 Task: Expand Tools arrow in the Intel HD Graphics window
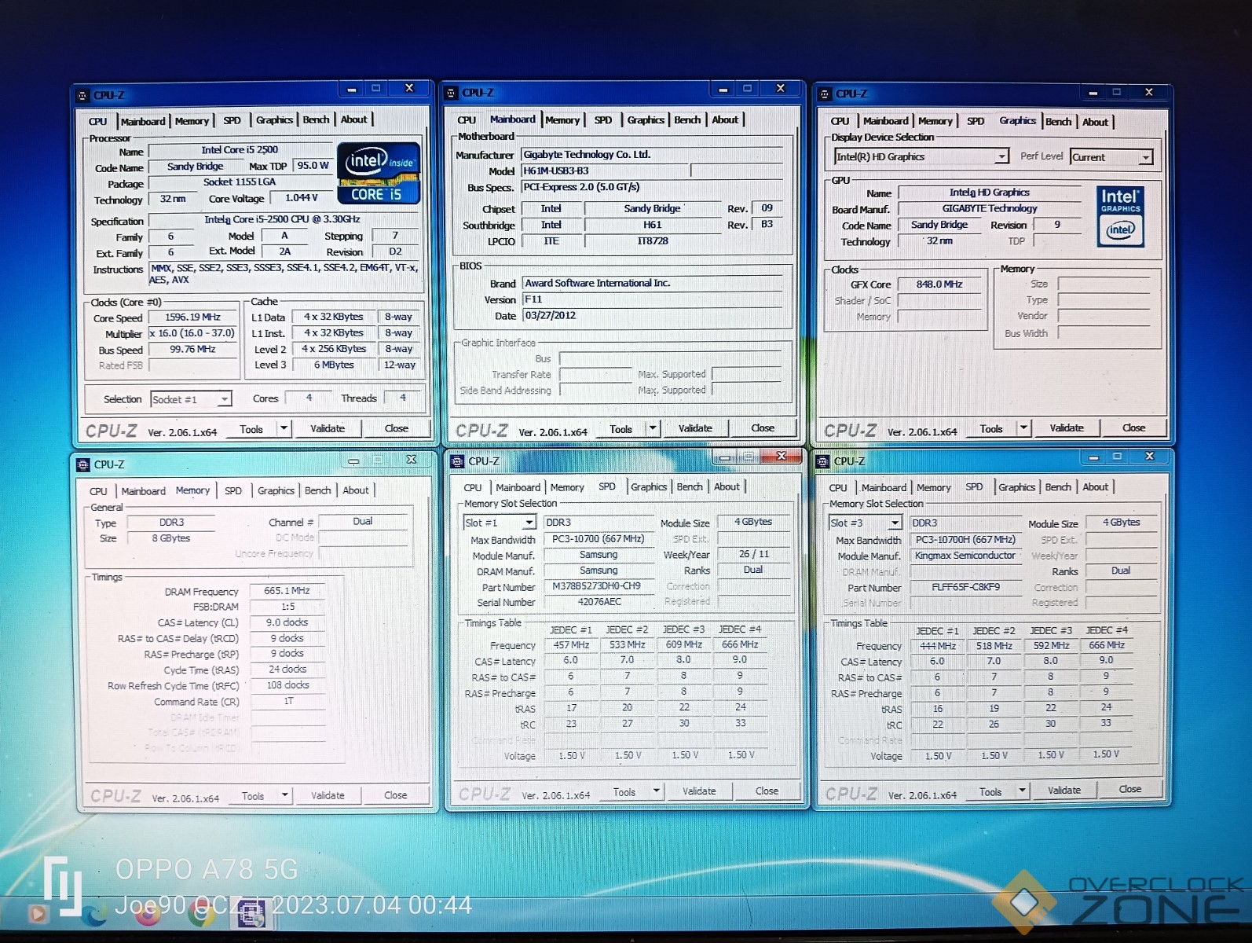point(1023,428)
